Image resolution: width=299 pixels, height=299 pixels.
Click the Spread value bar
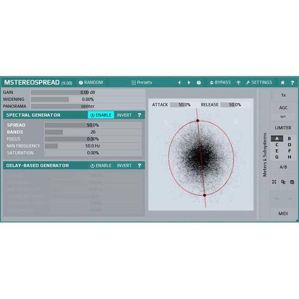click(93, 125)
